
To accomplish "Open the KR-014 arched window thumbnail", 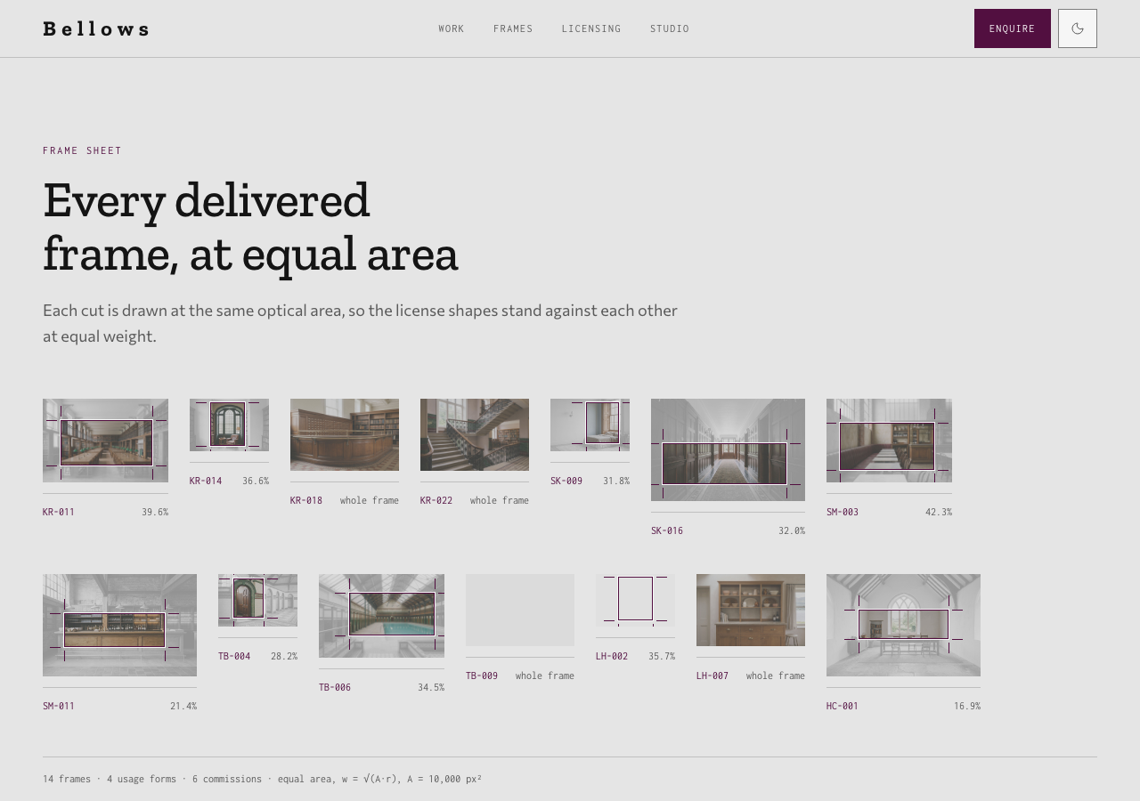I will click(x=229, y=425).
